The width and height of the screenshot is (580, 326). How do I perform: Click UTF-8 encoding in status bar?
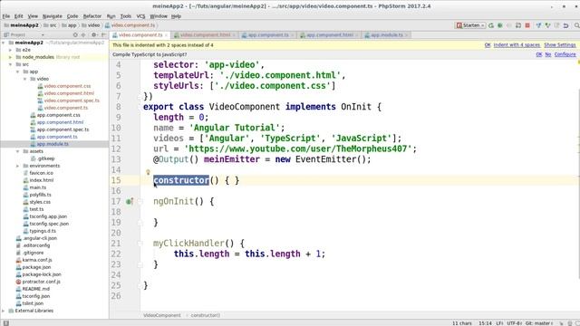click(x=515, y=323)
